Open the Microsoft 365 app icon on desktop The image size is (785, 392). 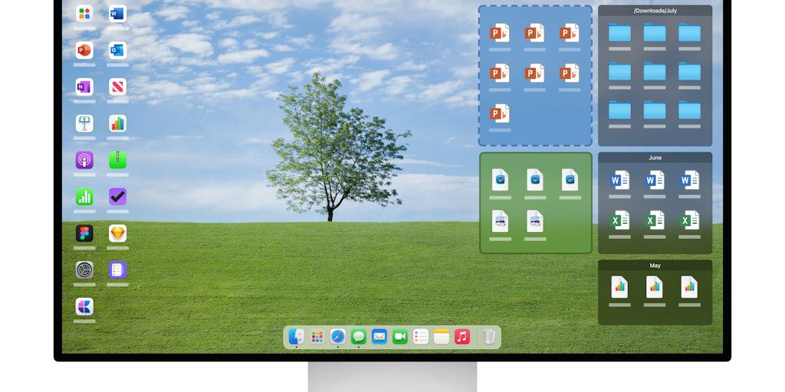pyautogui.click(x=84, y=14)
